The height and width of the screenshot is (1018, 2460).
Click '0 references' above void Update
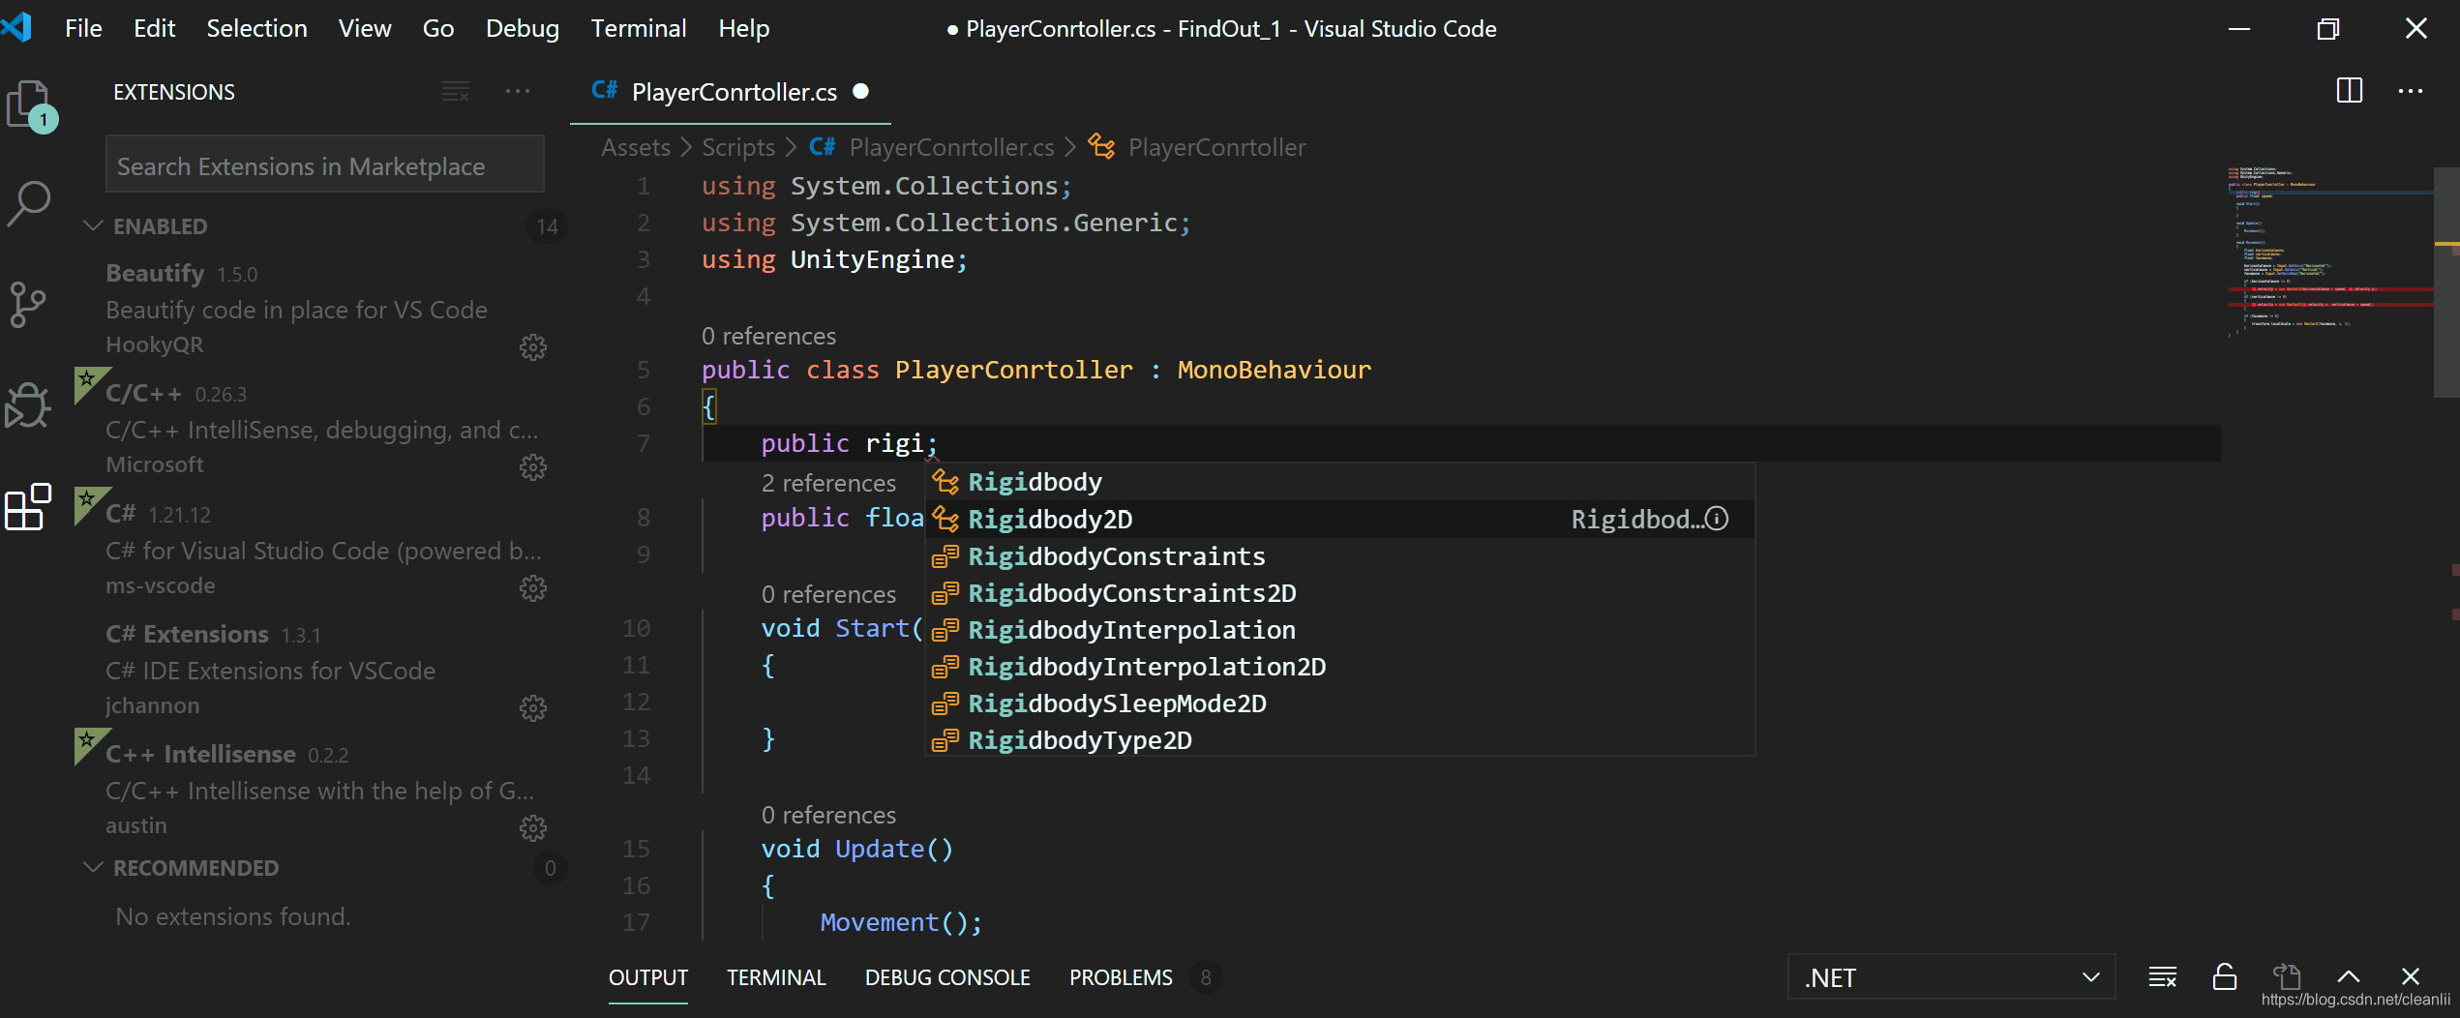(x=828, y=815)
